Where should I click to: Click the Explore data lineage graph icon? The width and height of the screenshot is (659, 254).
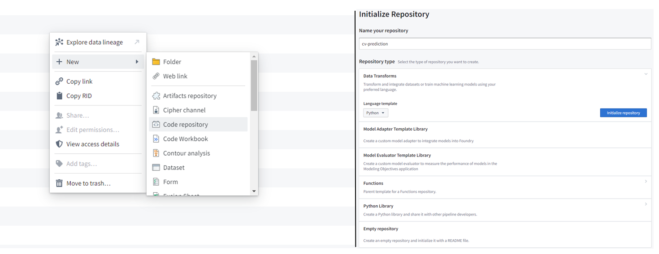(x=59, y=42)
